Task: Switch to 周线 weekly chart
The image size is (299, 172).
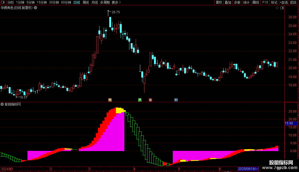Action: (86, 2)
